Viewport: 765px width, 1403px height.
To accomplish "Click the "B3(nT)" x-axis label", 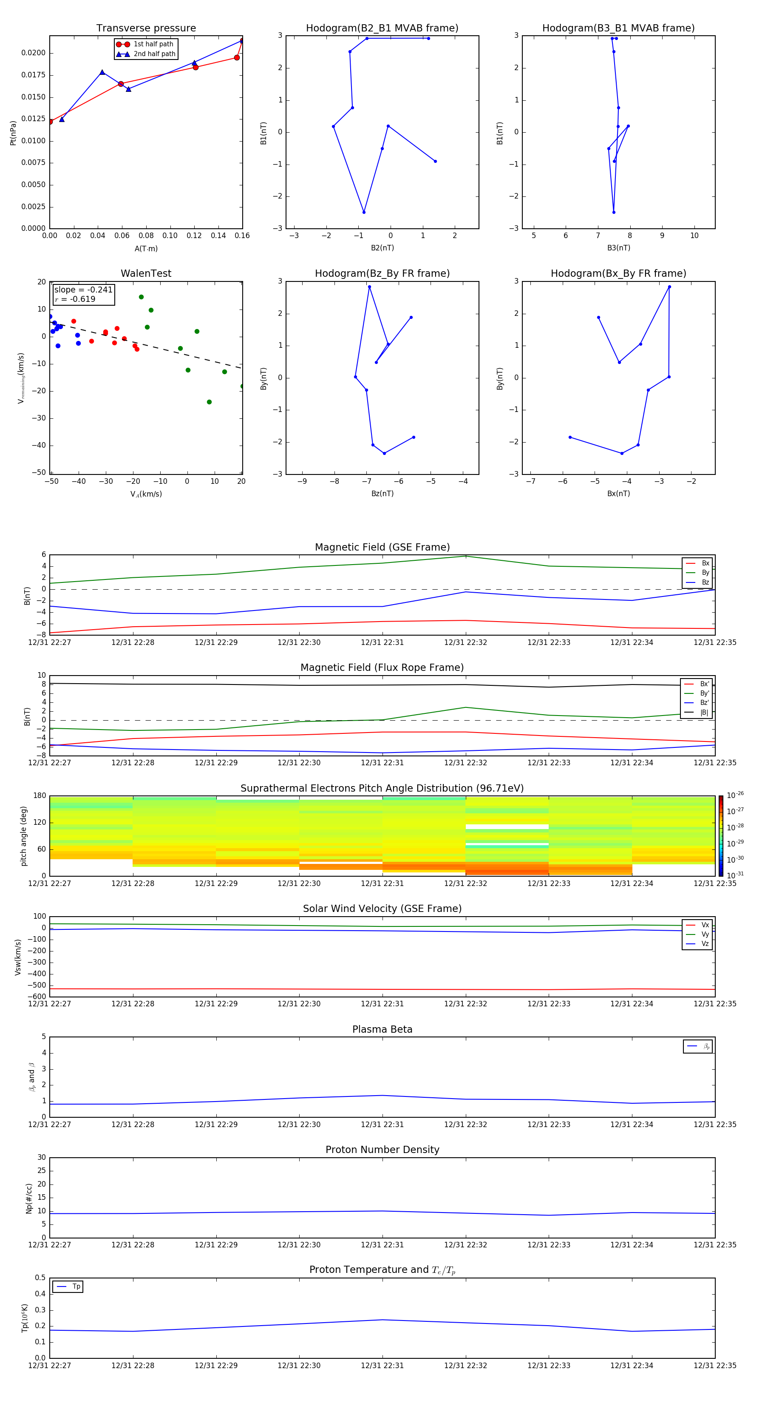I will point(618,248).
